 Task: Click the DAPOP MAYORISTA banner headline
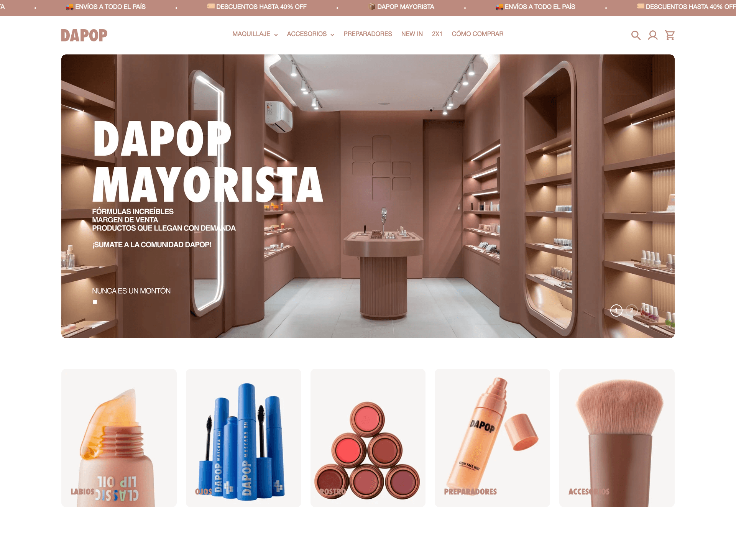click(x=208, y=161)
